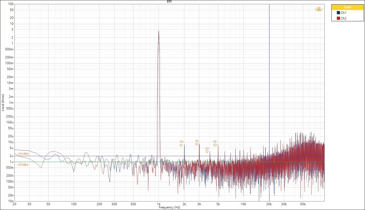
Task: Click the H3 harmonic marker arrow
Action: [197, 144]
